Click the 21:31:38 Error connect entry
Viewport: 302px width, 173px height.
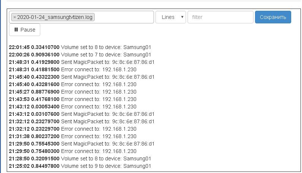point(73,136)
